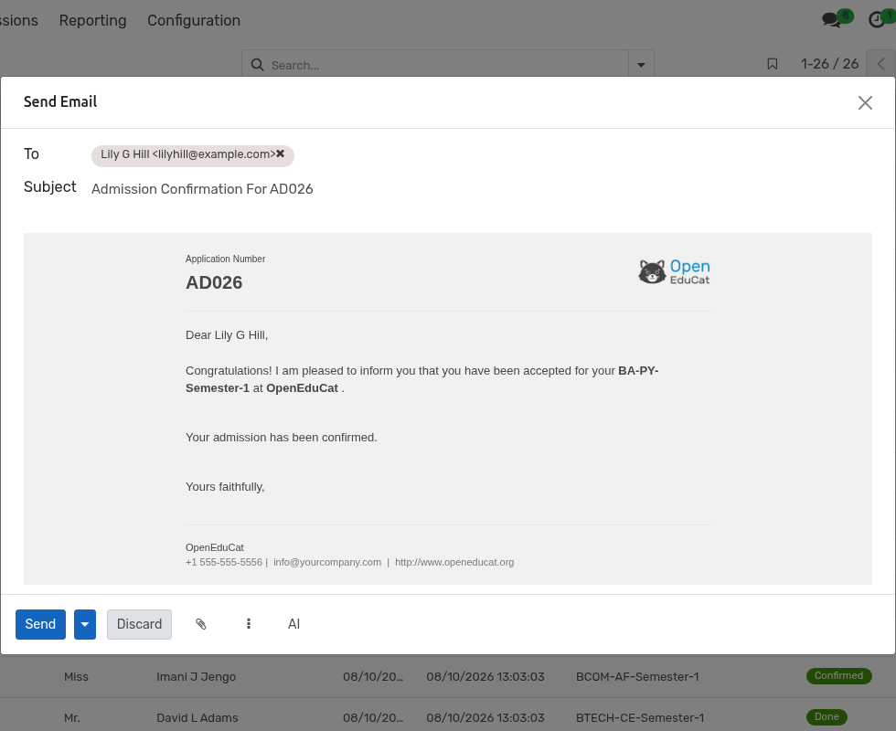Click the 'Miss' title cell
The image size is (896, 731).
tap(76, 677)
